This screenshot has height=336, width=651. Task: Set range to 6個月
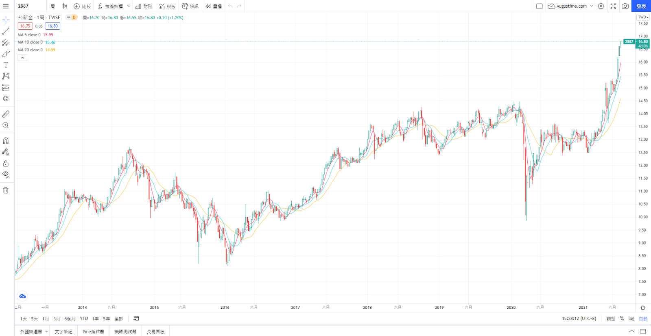70,319
